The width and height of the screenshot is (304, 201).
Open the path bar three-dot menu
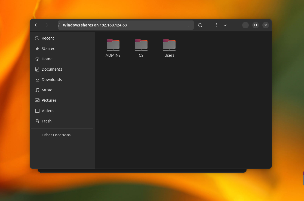coord(189,25)
